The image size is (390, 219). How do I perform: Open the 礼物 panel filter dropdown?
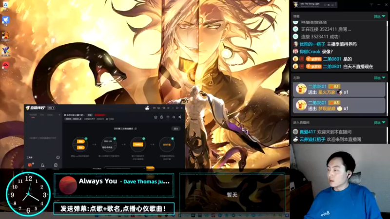(380, 78)
